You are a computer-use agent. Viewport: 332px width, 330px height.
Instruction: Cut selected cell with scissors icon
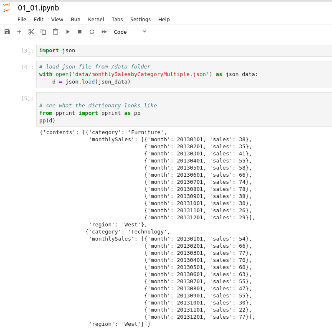31,32
